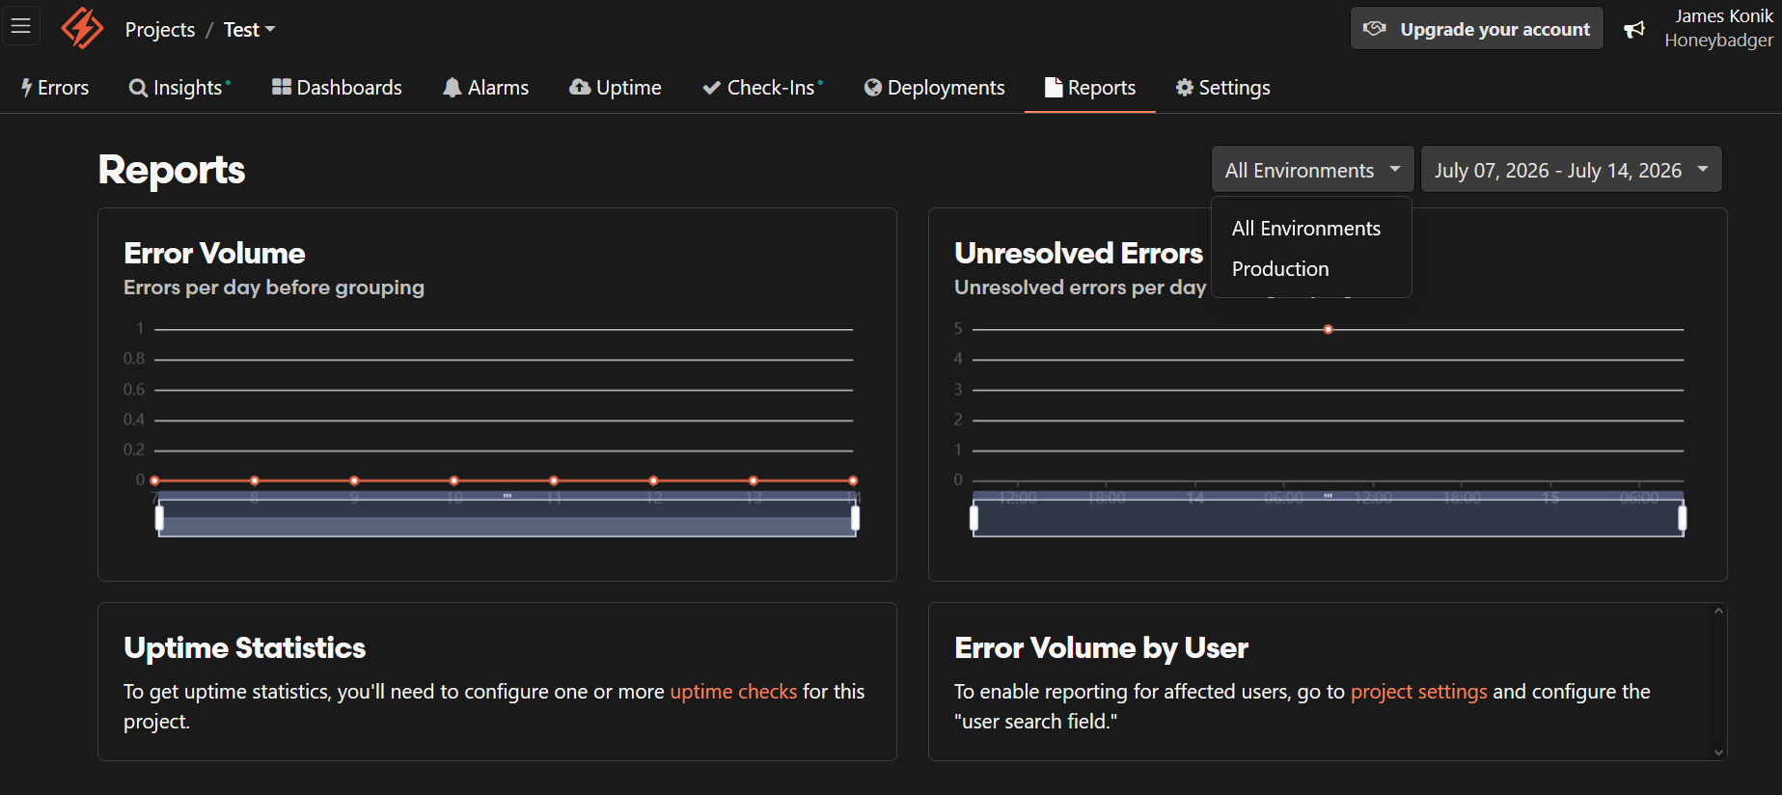This screenshot has width=1782, height=795.
Task: Click Unresolved Errors left range handle
Action: (973, 518)
